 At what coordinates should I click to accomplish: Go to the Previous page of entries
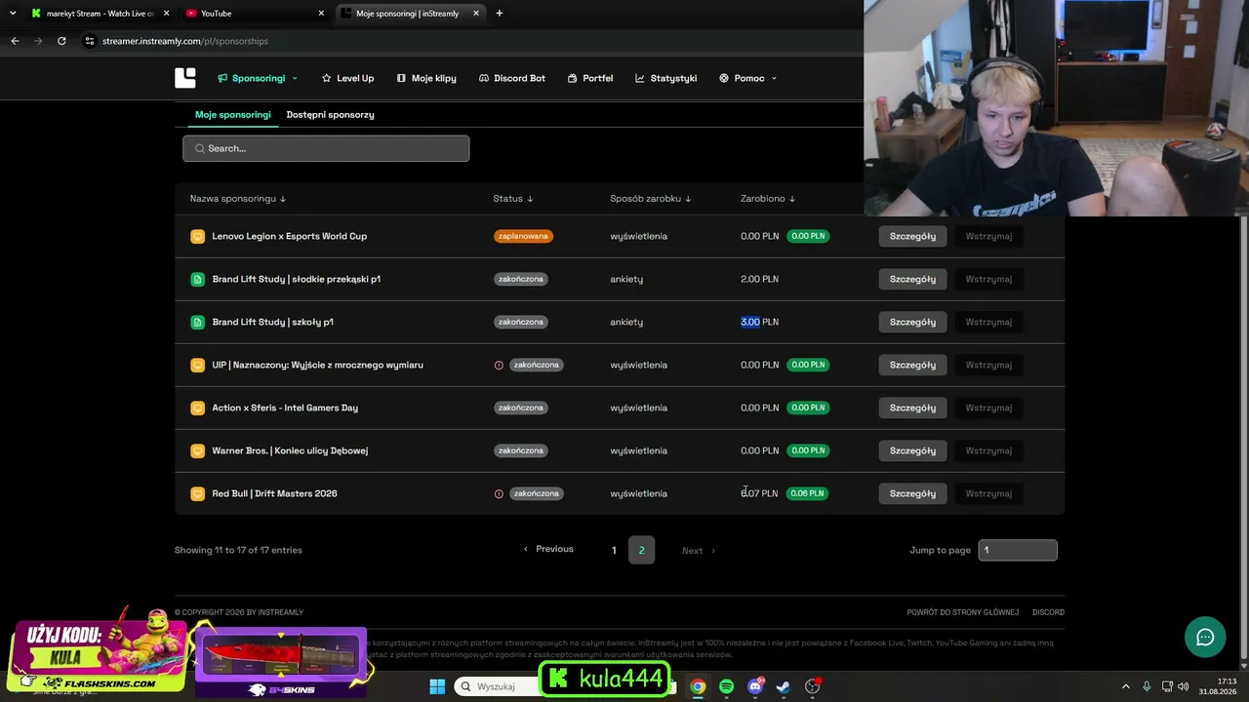click(x=548, y=549)
